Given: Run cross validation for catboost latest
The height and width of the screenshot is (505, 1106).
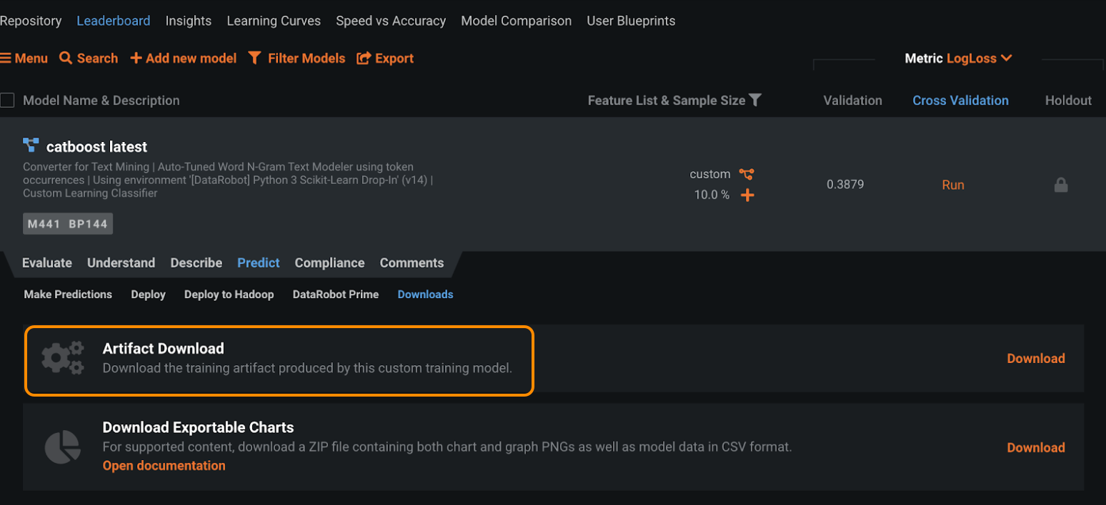Looking at the screenshot, I should 953,185.
